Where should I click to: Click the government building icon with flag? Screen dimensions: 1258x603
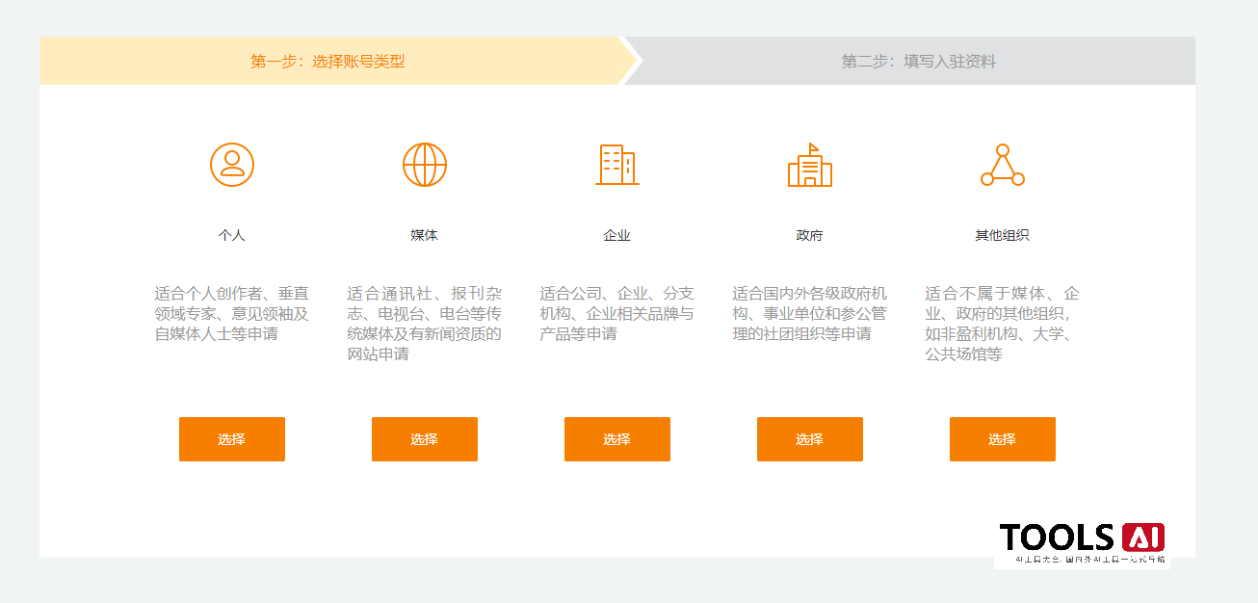coord(810,166)
